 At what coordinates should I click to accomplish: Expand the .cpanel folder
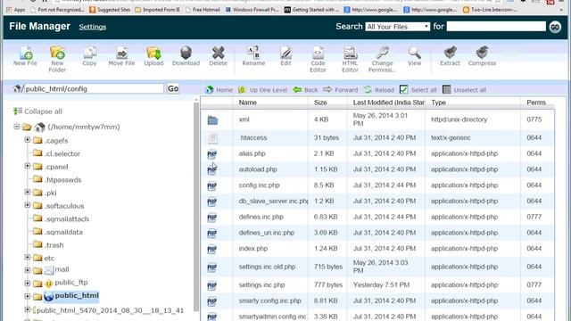click(28, 166)
